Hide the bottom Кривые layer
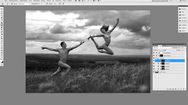 pos(154,69)
